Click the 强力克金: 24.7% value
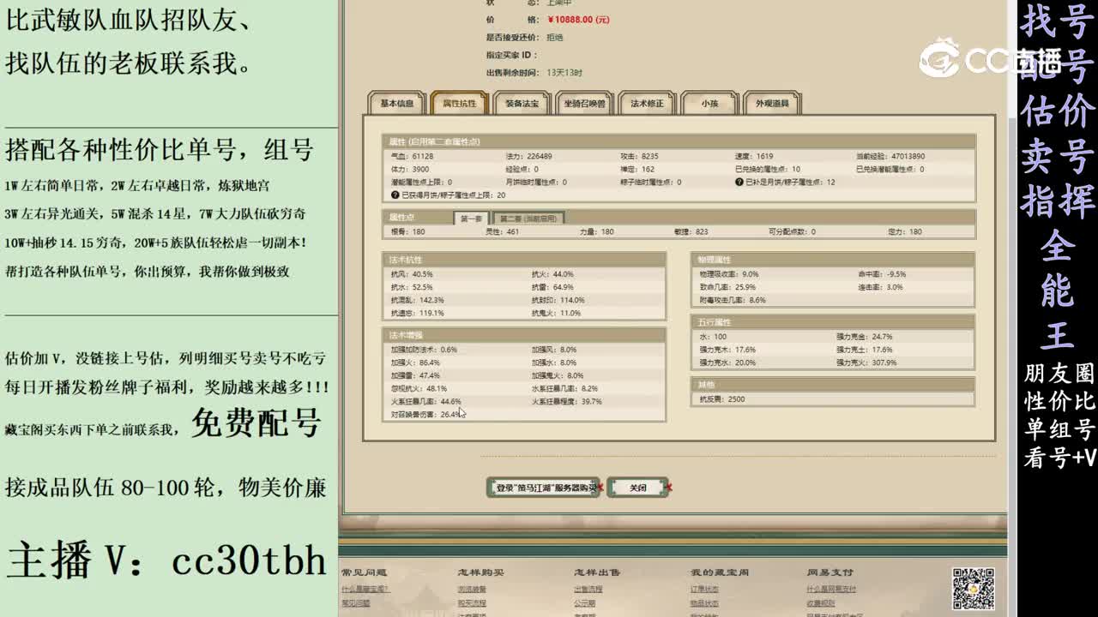Image resolution: width=1098 pixels, height=617 pixels. (x=866, y=337)
